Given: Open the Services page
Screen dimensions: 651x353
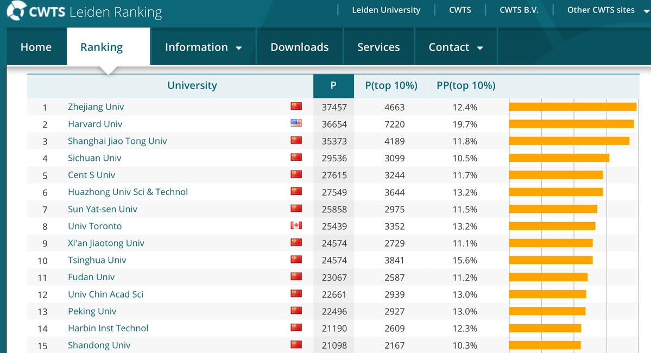Looking at the screenshot, I should click(x=378, y=47).
